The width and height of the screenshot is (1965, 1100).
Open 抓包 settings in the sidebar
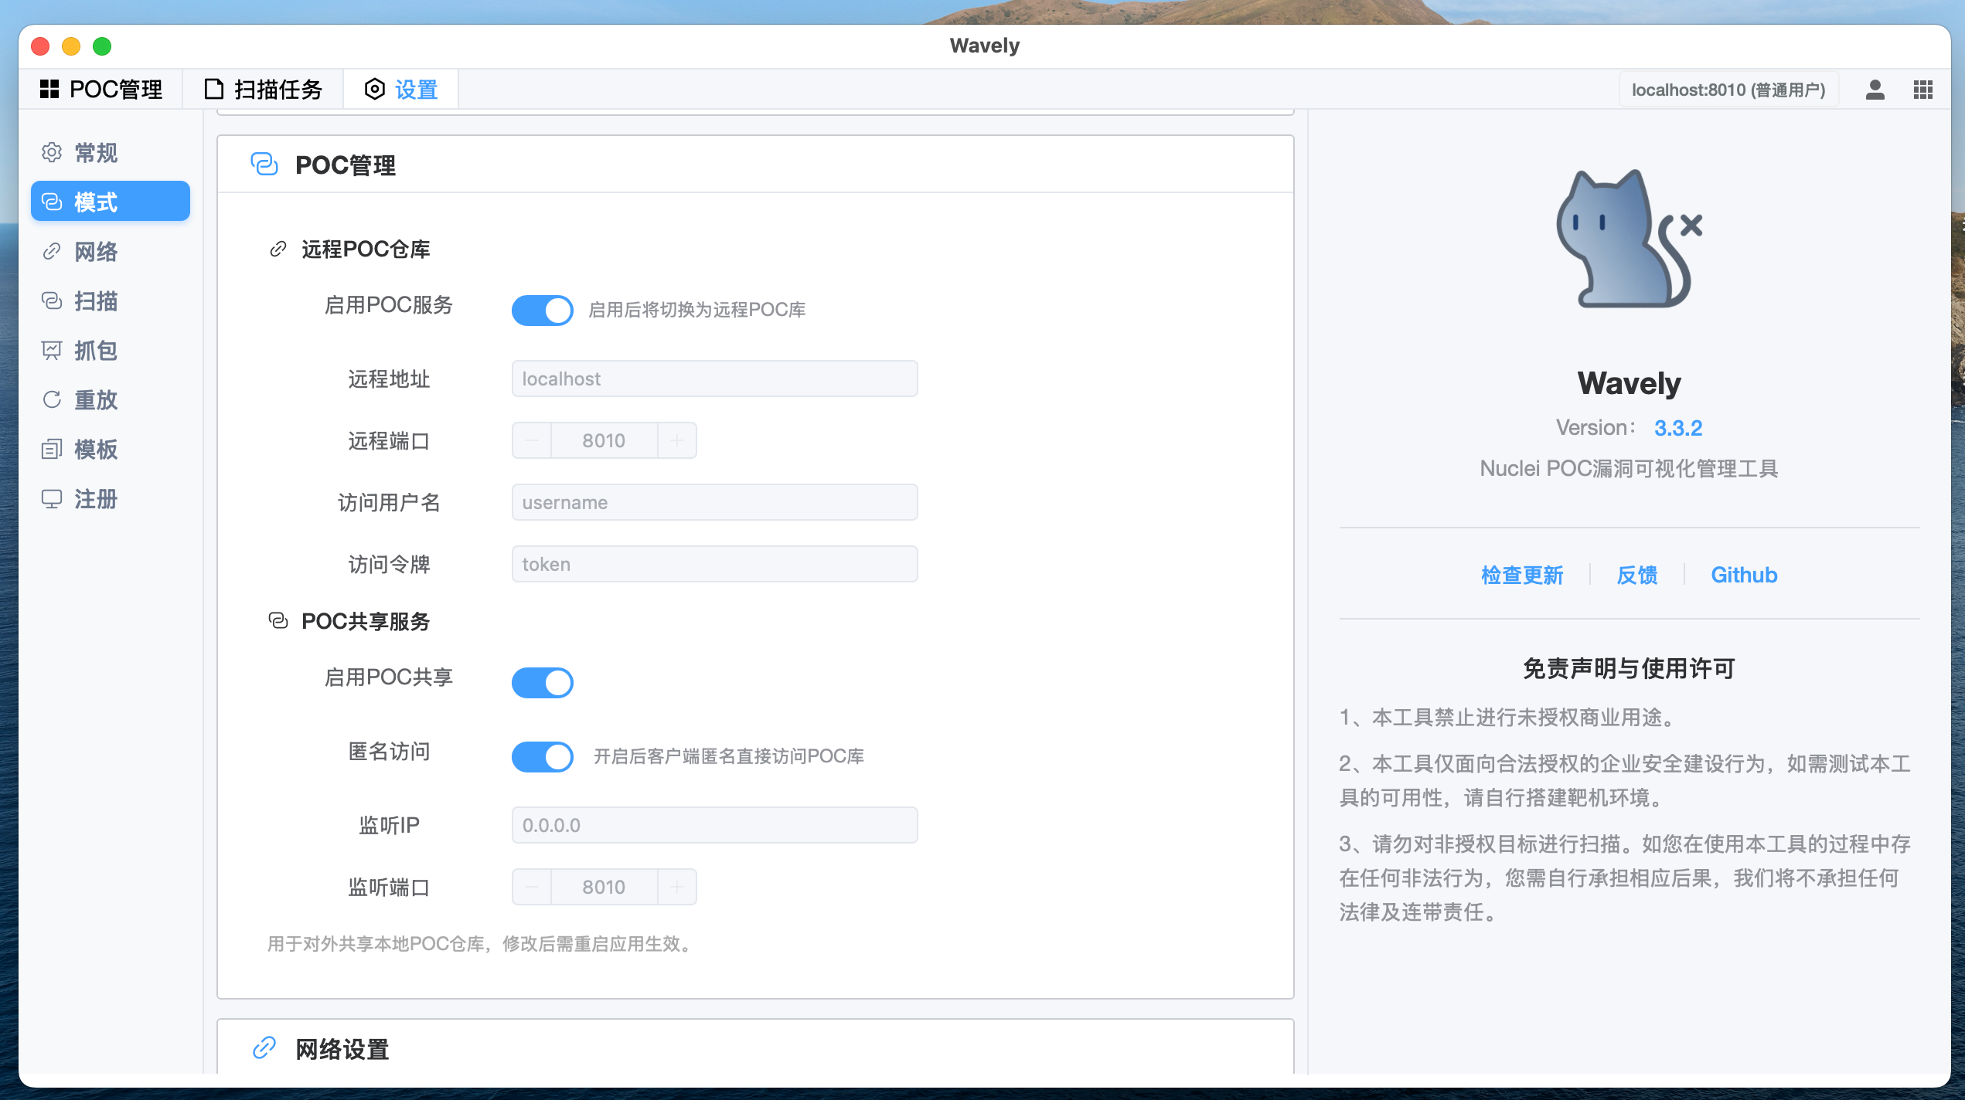111,350
